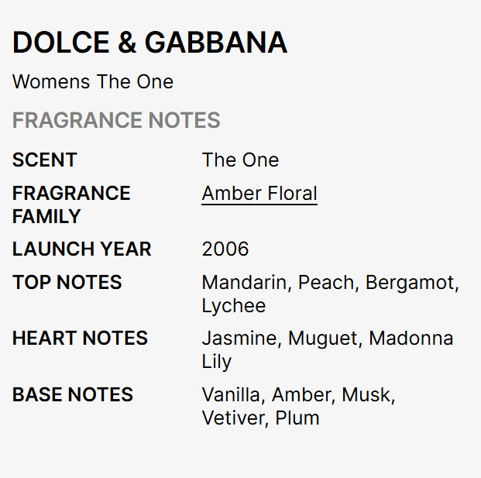Image resolution: width=481 pixels, height=478 pixels.
Task: Click the FRAGRANCE NOTES section heading
Action: [116, 121]
